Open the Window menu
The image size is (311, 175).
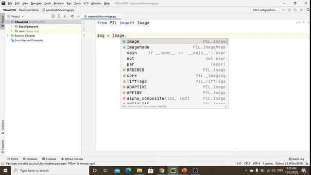coord(96,3)
